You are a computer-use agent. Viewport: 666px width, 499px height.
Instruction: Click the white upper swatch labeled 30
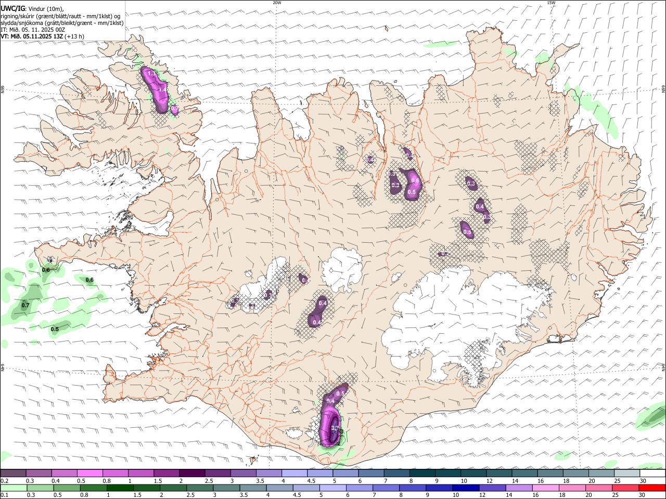(x=652, y=473)
